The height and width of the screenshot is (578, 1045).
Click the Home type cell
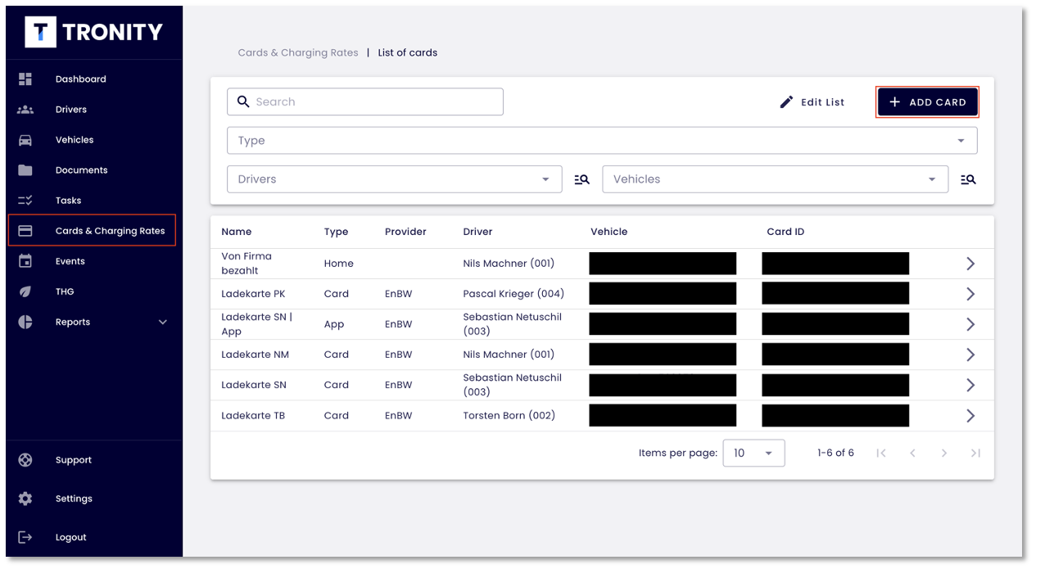pos(339,264)
